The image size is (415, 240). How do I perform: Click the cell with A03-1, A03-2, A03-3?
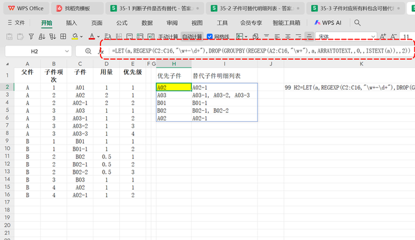[x=224, y=95]
